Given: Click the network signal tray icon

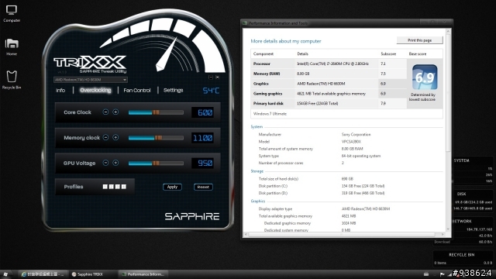Looking at the screenshot, I should (449, 274).
